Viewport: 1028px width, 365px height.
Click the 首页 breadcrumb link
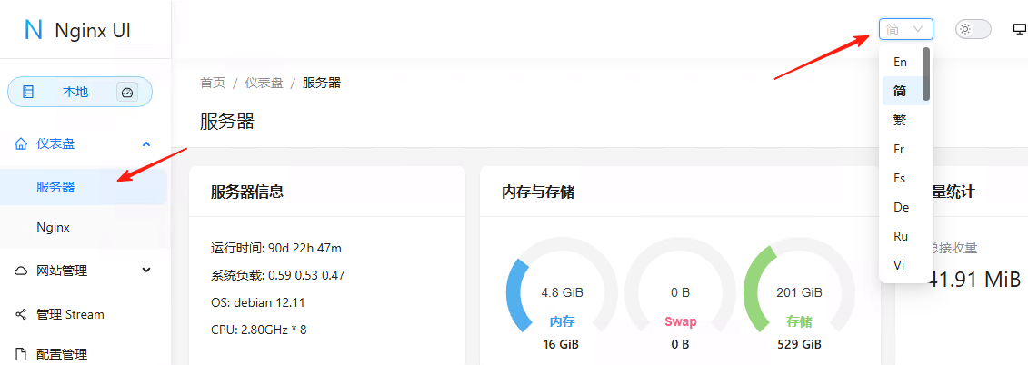pos(212,83)
